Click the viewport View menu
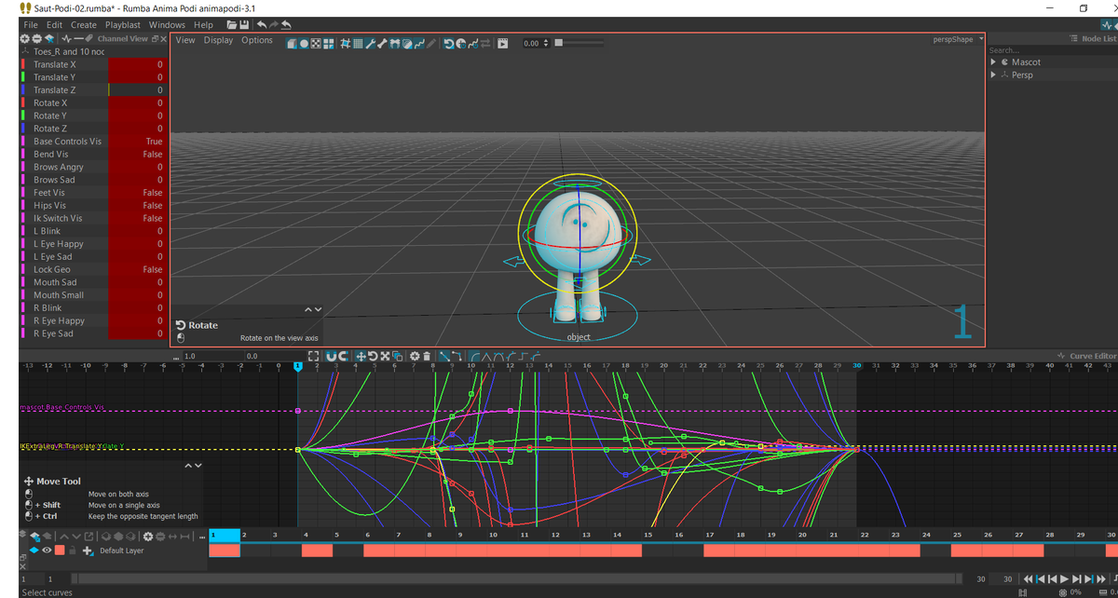This screenshot has height=598, width=1118. (x=185, y=40)
